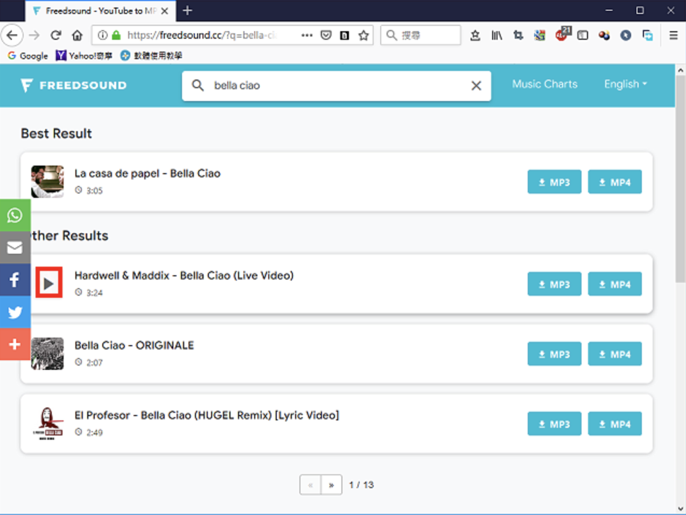
Task: Open more share options plus icon
Action: coord(15,344)
